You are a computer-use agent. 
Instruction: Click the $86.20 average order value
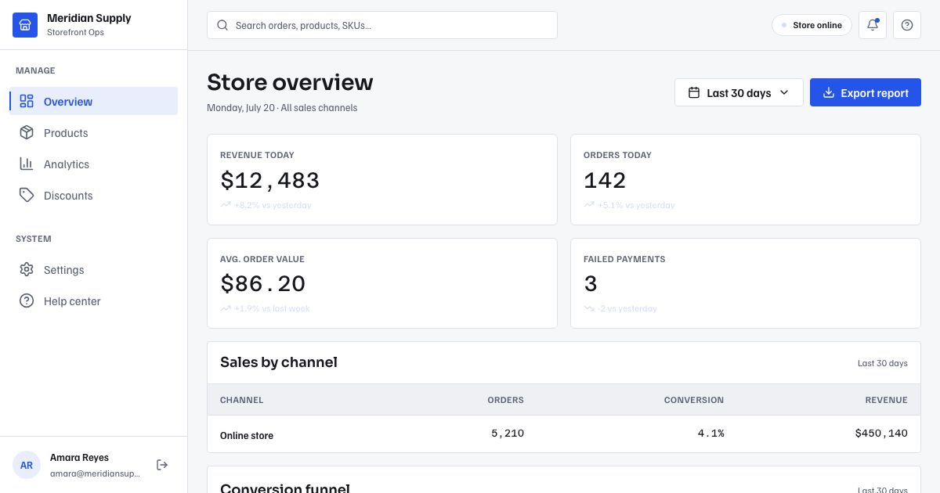[262, 283]
